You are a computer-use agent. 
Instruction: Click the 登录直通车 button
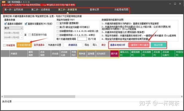click(x=39, y=45)
